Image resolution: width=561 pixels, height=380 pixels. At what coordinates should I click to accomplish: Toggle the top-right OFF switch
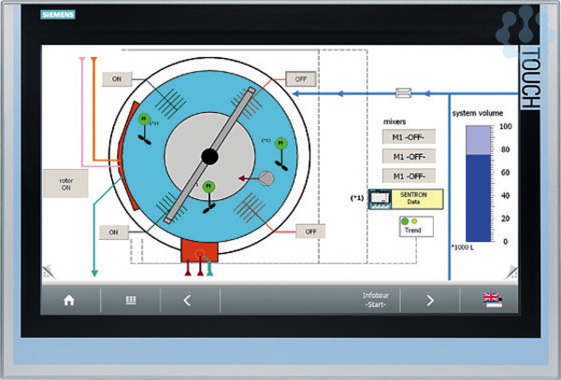pos(300,79)
